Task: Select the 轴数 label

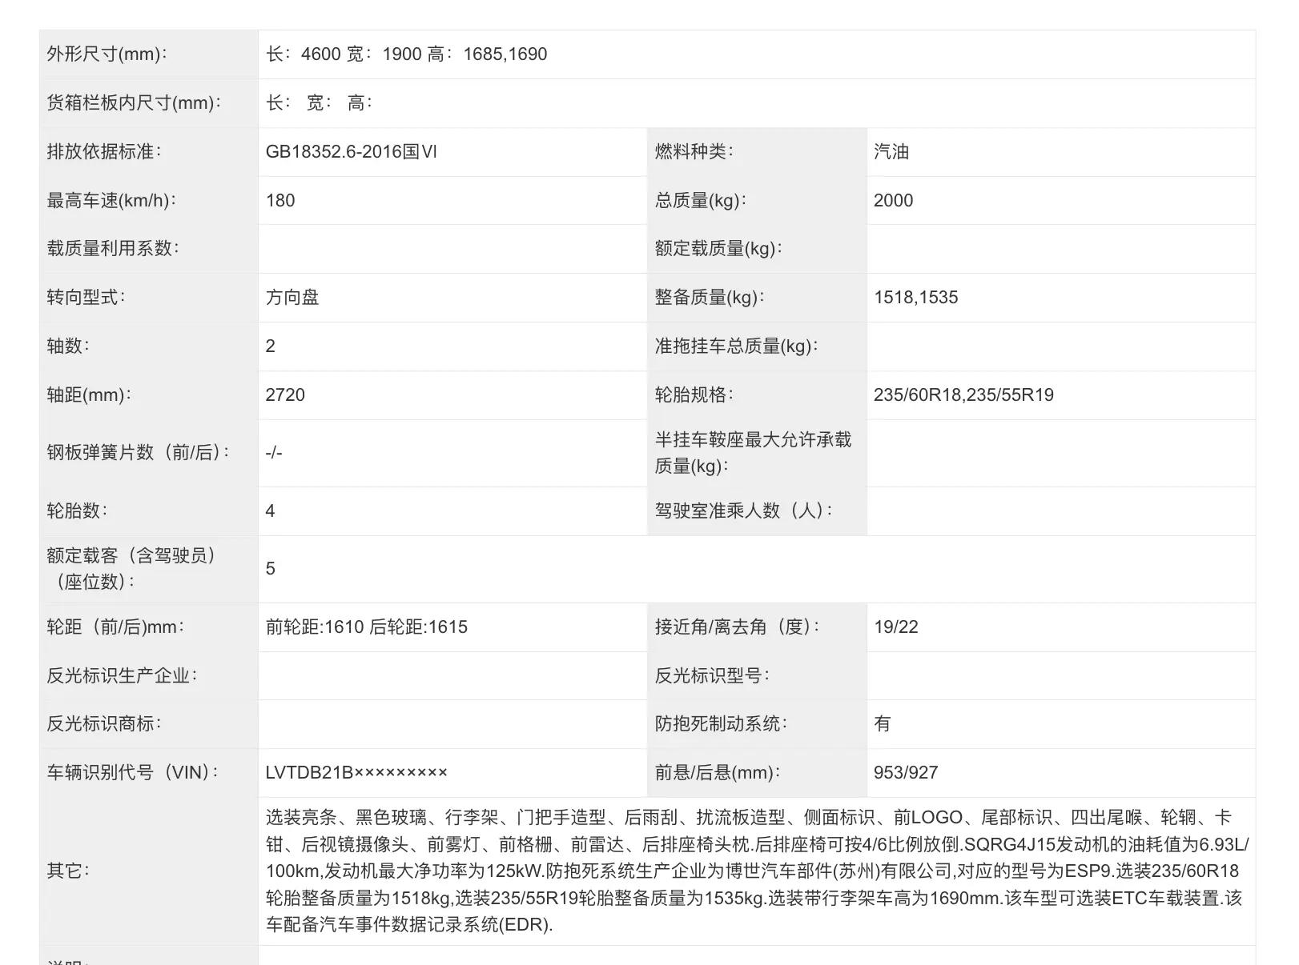Action: point(68,346)
